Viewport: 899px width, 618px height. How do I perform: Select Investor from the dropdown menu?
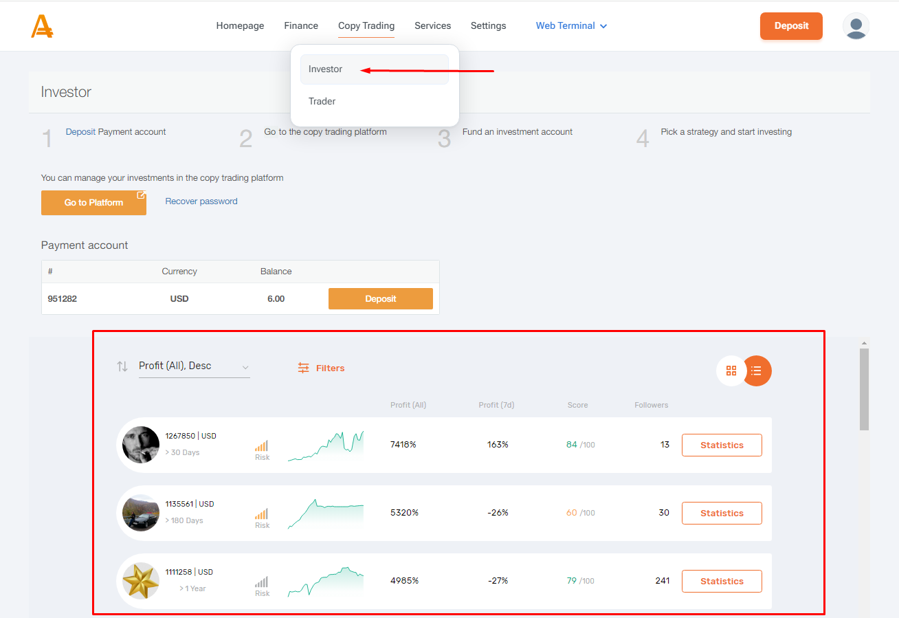pos(326,69)
